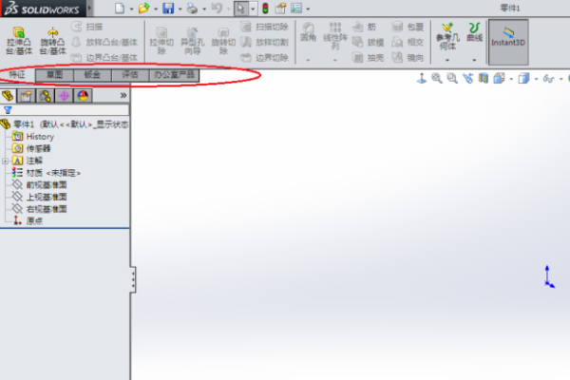This screenshot has width=570, height=380.
Task: Open the DimXpertManager crosshair tab icon
Action: [64, 96]
